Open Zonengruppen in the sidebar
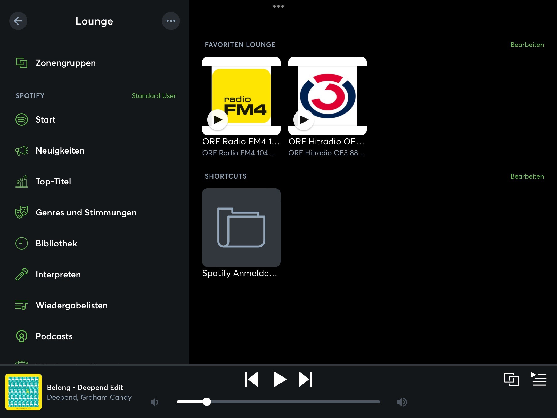 click(x=65, y=63)
